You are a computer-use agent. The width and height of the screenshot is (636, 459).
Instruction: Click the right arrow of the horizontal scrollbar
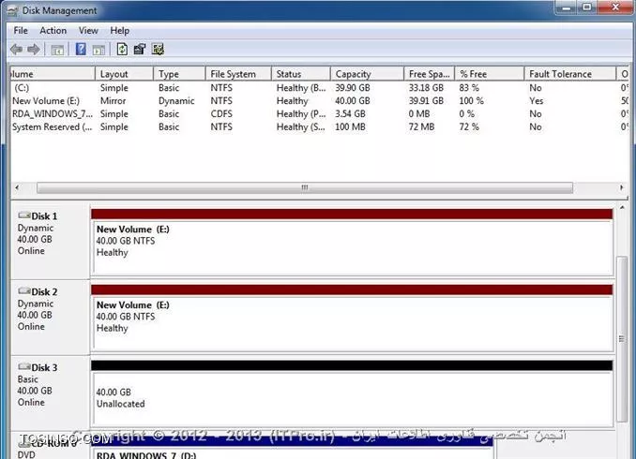621,187
